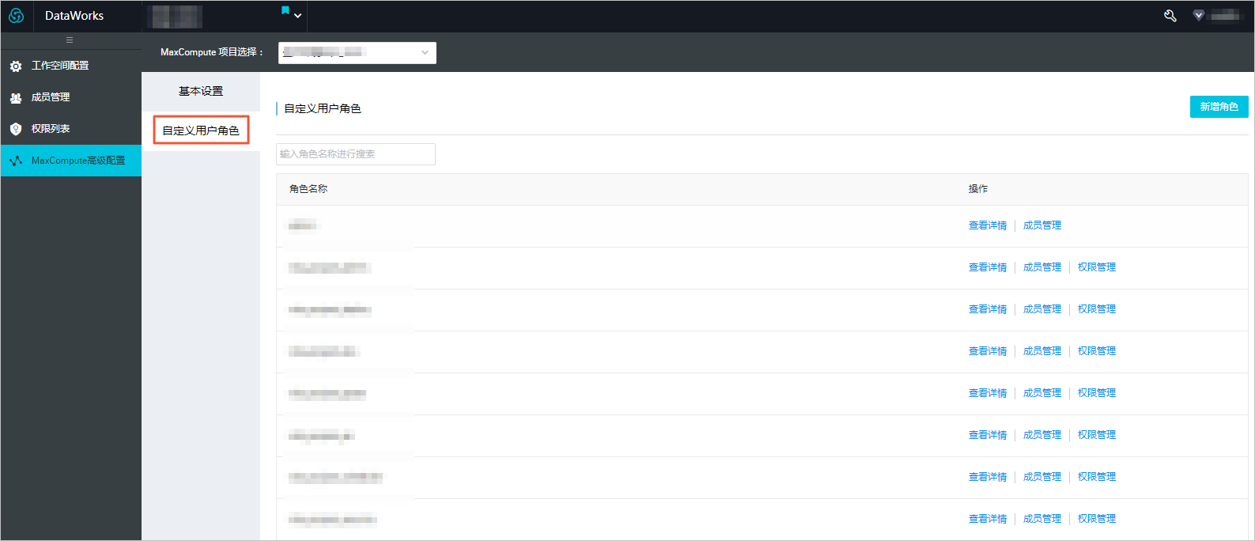This screenshot has height=541, width=1255.
Task: Click the node icon beside MaxCompute高级配置
Action: coord(16,161)
